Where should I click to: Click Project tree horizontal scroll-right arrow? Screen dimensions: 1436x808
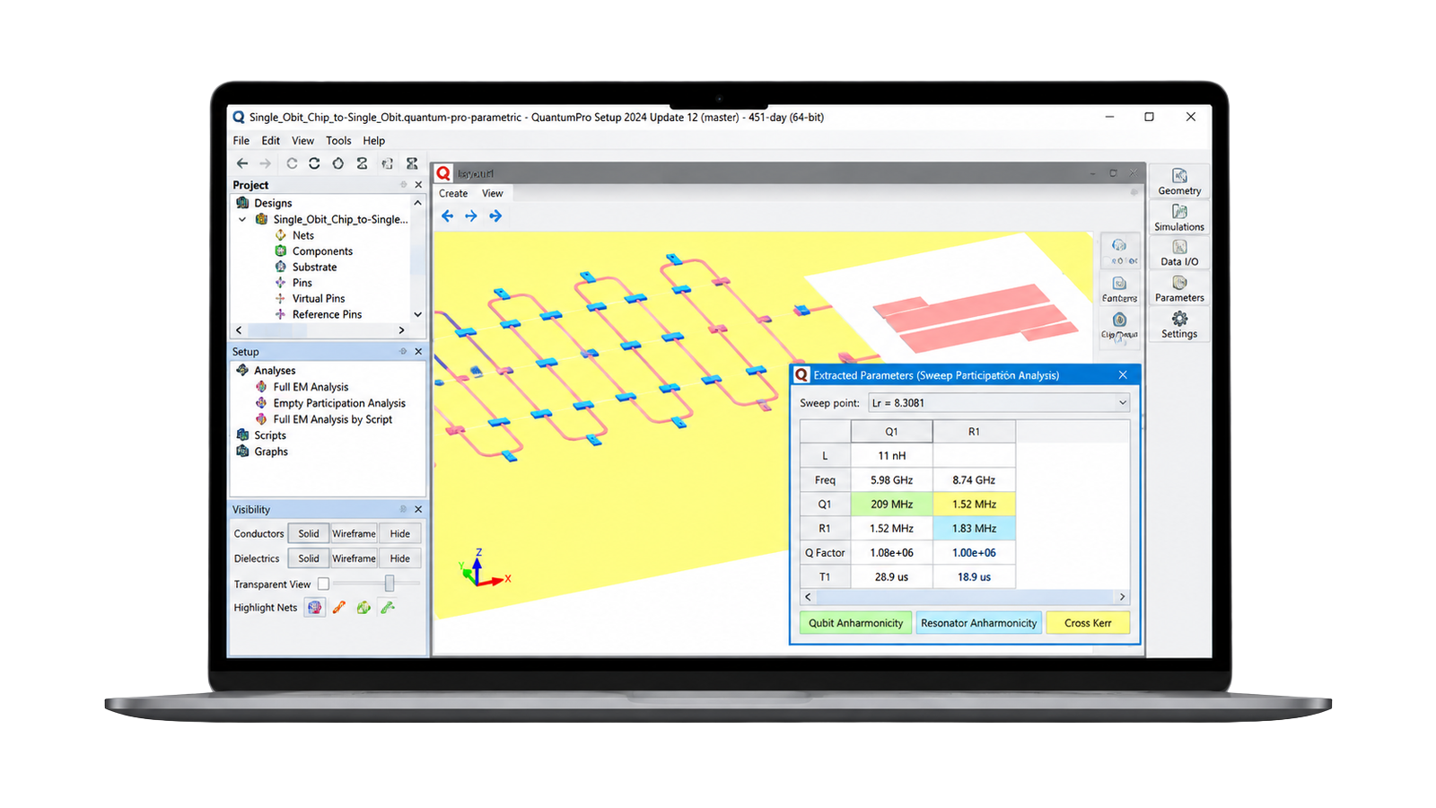point(401,330)
